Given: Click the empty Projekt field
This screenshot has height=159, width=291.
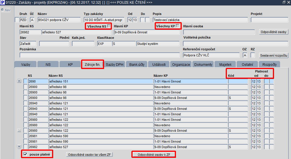Looking at the screenshot, I should pos(269,20).
